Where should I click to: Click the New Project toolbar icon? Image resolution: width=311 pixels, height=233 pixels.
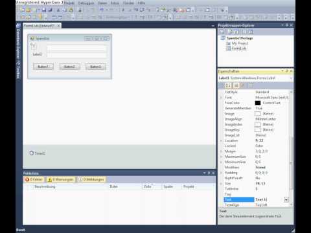23,10
